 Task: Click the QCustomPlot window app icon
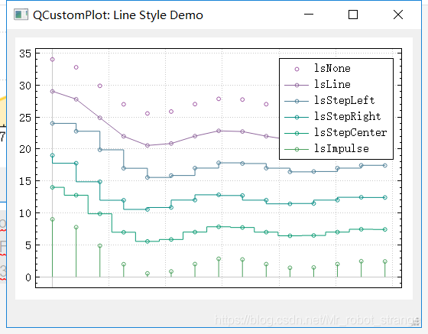pyautogui.click(x=21, y=15)
